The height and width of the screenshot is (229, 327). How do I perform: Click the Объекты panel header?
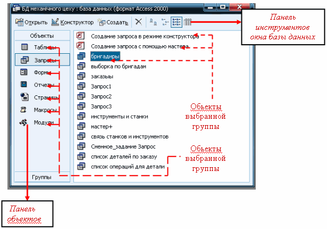(41, 36)
